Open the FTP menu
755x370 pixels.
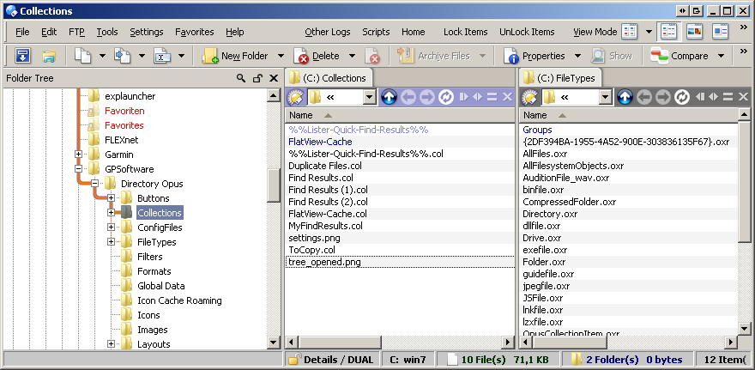76,32
